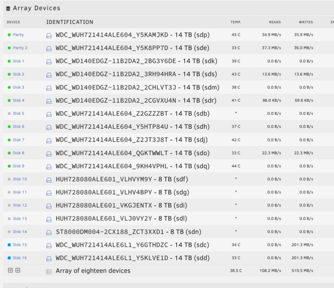Image resolution: width=334 pixels, height=288 pixels.
Task: Click the Parity 2 green status dot
Action: (x=9, y=48)
